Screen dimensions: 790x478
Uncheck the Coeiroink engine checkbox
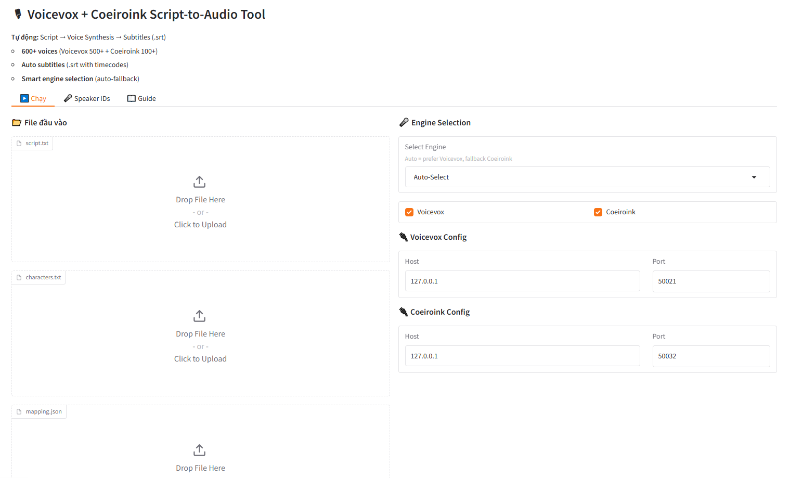pos(598,212)
